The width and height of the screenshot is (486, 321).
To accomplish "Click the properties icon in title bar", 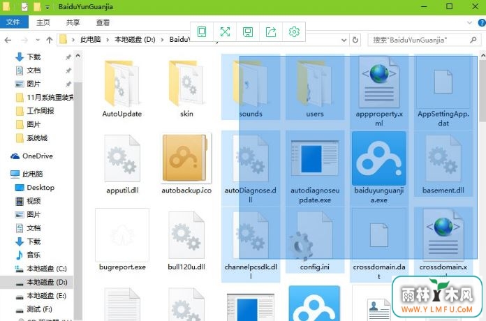I will tap(24, 6).
